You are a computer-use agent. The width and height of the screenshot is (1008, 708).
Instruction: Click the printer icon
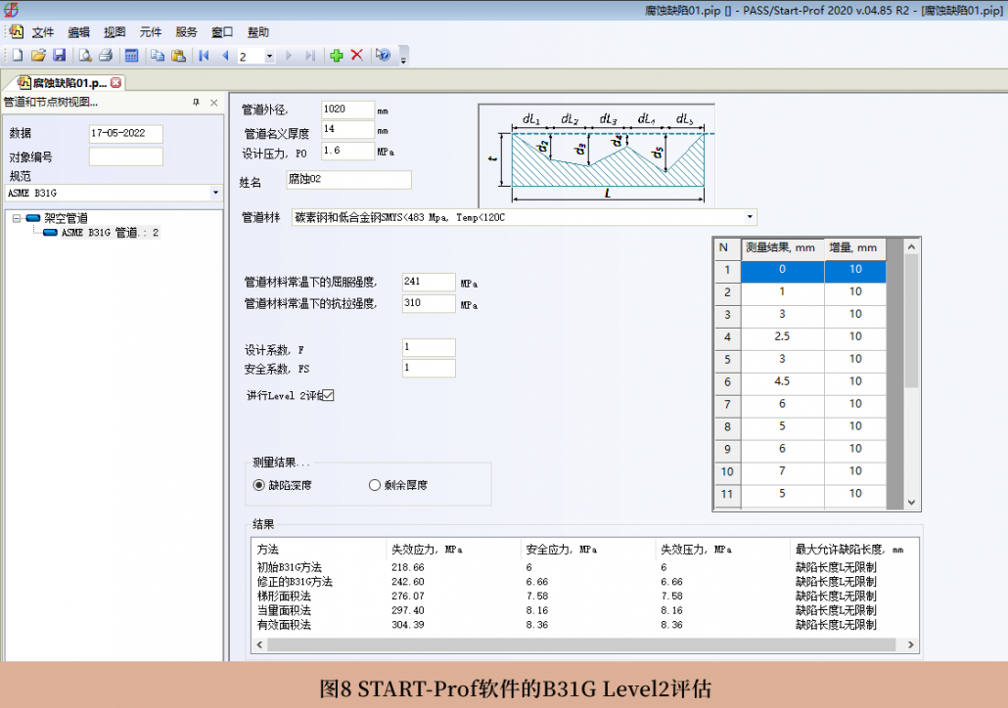pos(106,56)
